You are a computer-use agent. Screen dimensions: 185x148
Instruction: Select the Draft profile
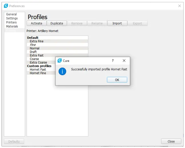tap(33, 52)
